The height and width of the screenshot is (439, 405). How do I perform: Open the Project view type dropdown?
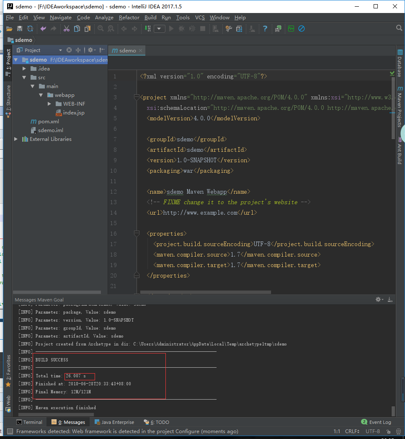pos(60,50)
